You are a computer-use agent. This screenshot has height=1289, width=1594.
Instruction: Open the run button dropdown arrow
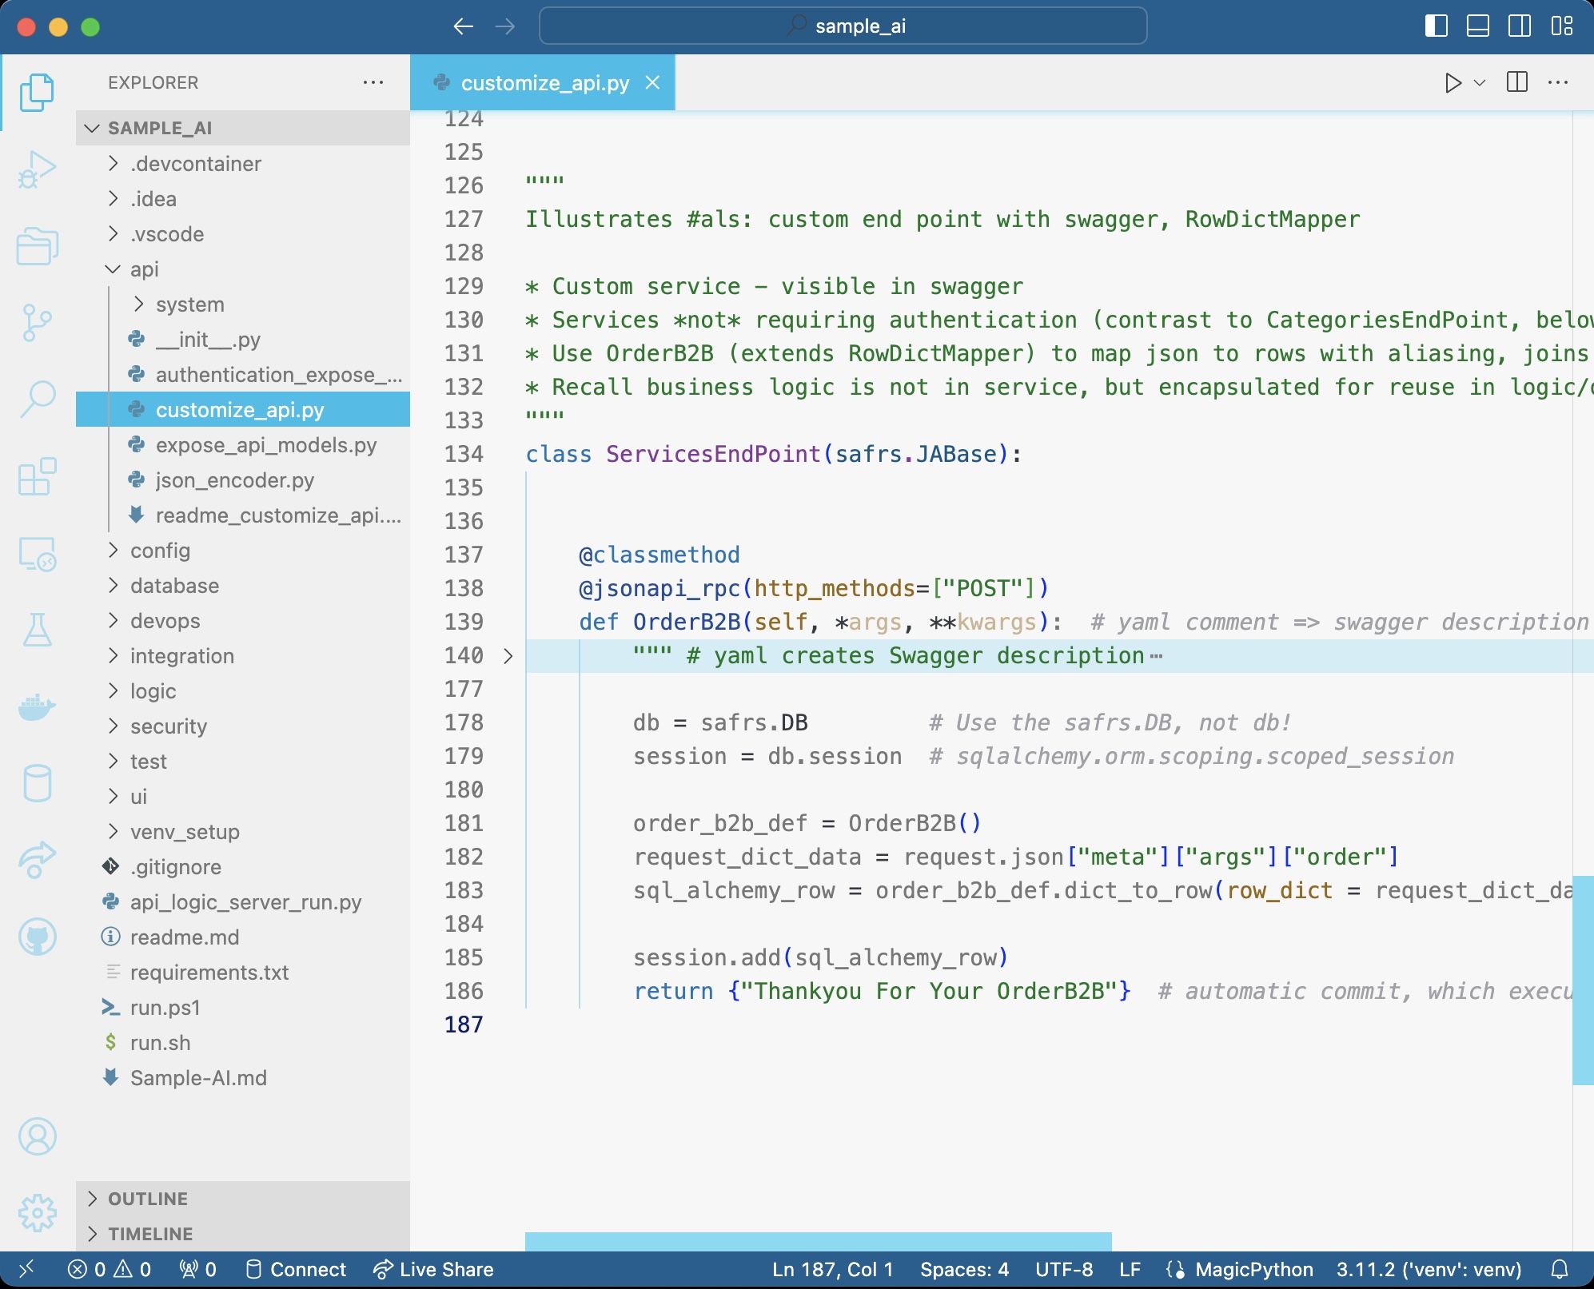point(1480,83)
